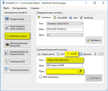This screenshot has height=91, width=108.
Task: Click the plus icon on lower Добавить button
Action: 88,78
